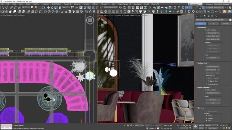
Task: Click the car icon in second toolbar
Action: point(94,12)
